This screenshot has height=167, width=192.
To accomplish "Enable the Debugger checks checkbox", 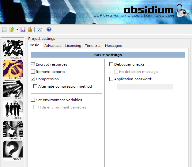I will (x=111, y=64).
